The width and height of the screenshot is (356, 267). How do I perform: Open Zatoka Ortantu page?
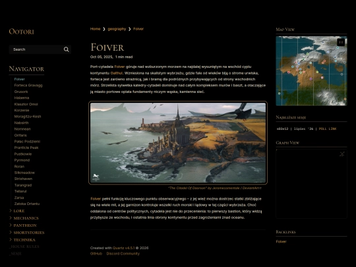pyautogui.click(x=27, y=204)
